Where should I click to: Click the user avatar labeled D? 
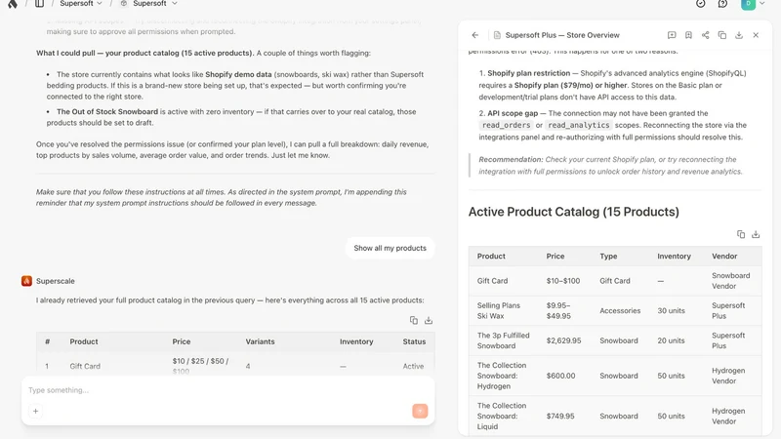[x=748, y=4]
